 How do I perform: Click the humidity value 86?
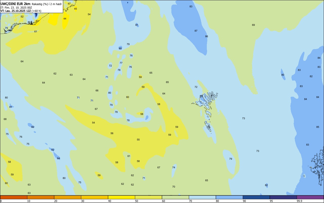207,36
